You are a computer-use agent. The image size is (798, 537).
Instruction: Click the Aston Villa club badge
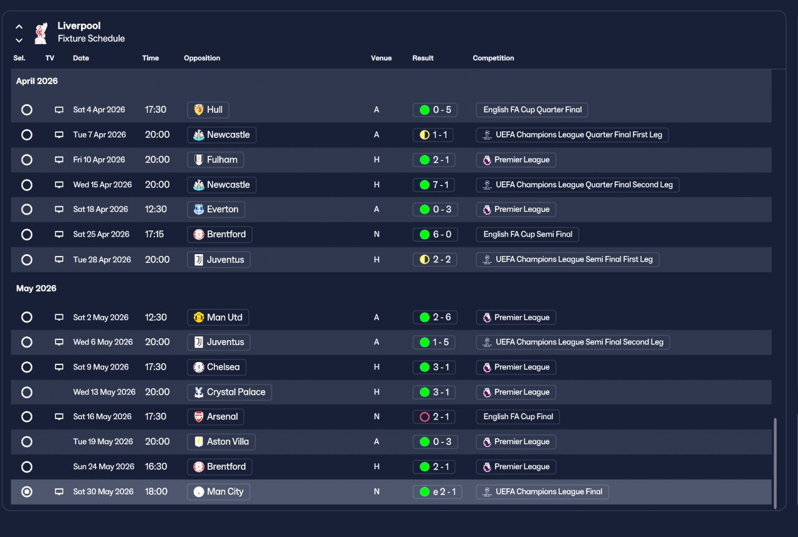point(199,442)
